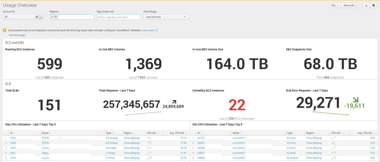380x162 pixels.
Task: Click the 73.19 average CPU value
Action: [x=183, y=138]
